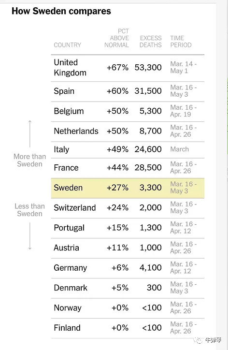Click the United Kingdom country name

coord(70,67)
